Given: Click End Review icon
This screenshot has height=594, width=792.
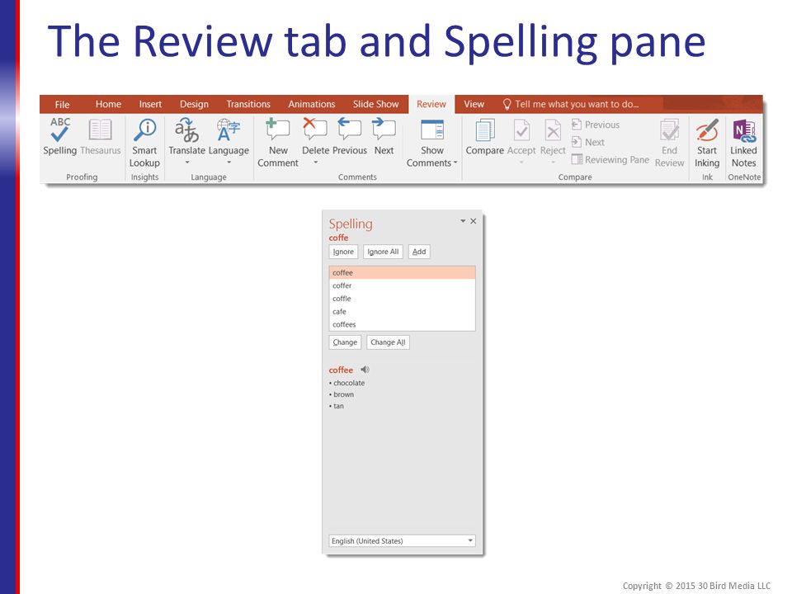Looking at the screenshot, I should coord(670,130).
